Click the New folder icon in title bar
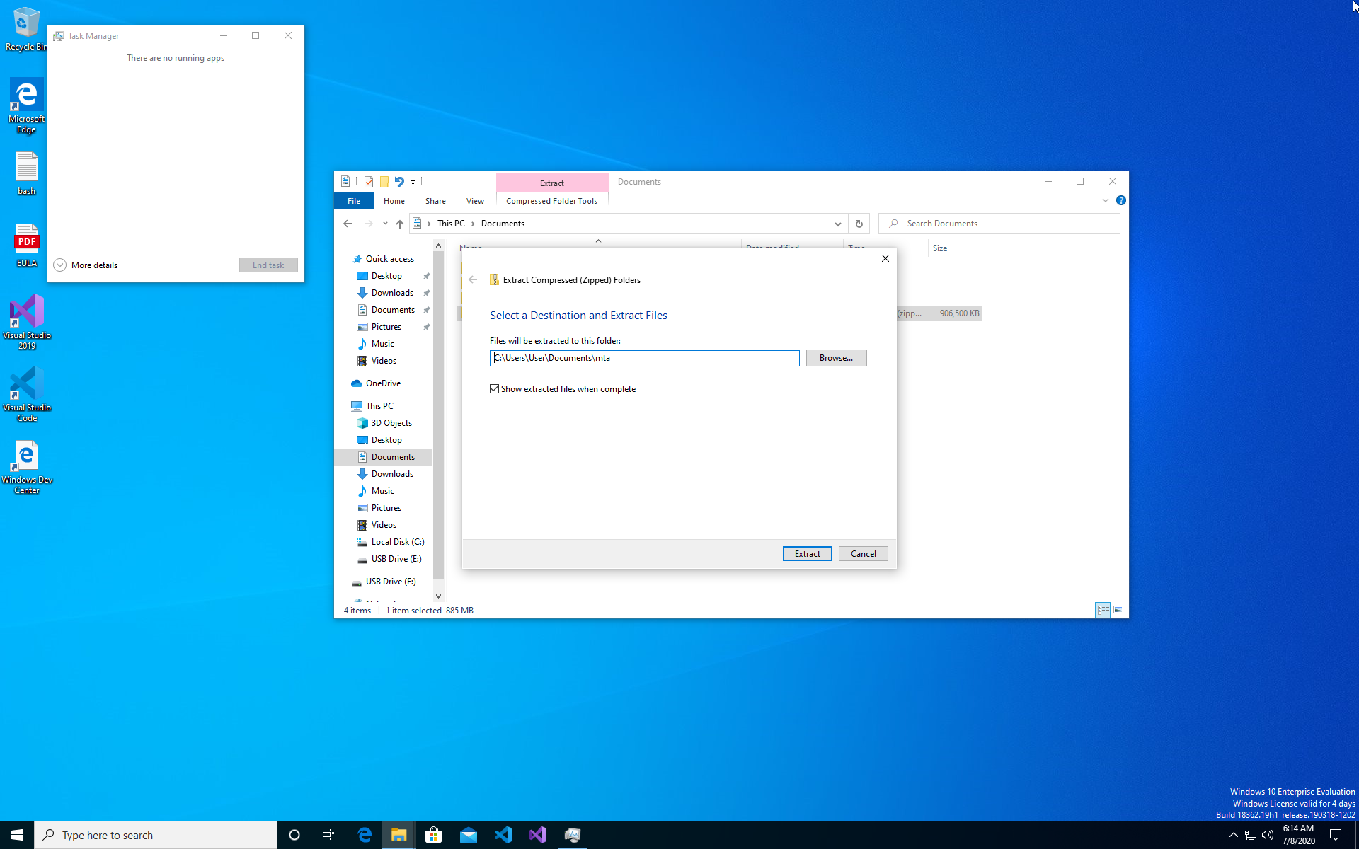The width and height of the screenshot is (1359, 849). coord(384,182)
